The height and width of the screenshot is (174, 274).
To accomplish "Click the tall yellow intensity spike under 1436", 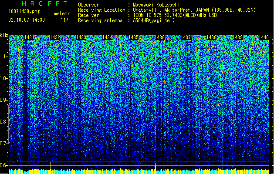I will tap(156, 166).
